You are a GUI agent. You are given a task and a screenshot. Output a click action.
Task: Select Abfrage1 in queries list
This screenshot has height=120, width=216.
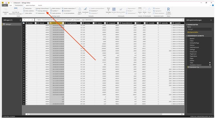[12, 24]
